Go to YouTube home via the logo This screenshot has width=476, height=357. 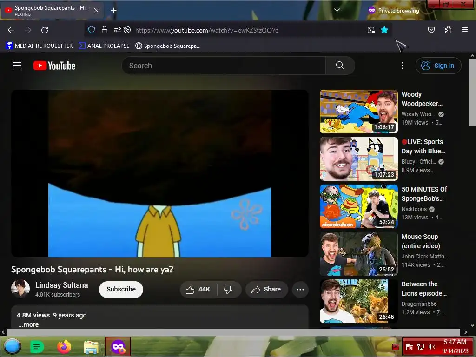(54, 66)
